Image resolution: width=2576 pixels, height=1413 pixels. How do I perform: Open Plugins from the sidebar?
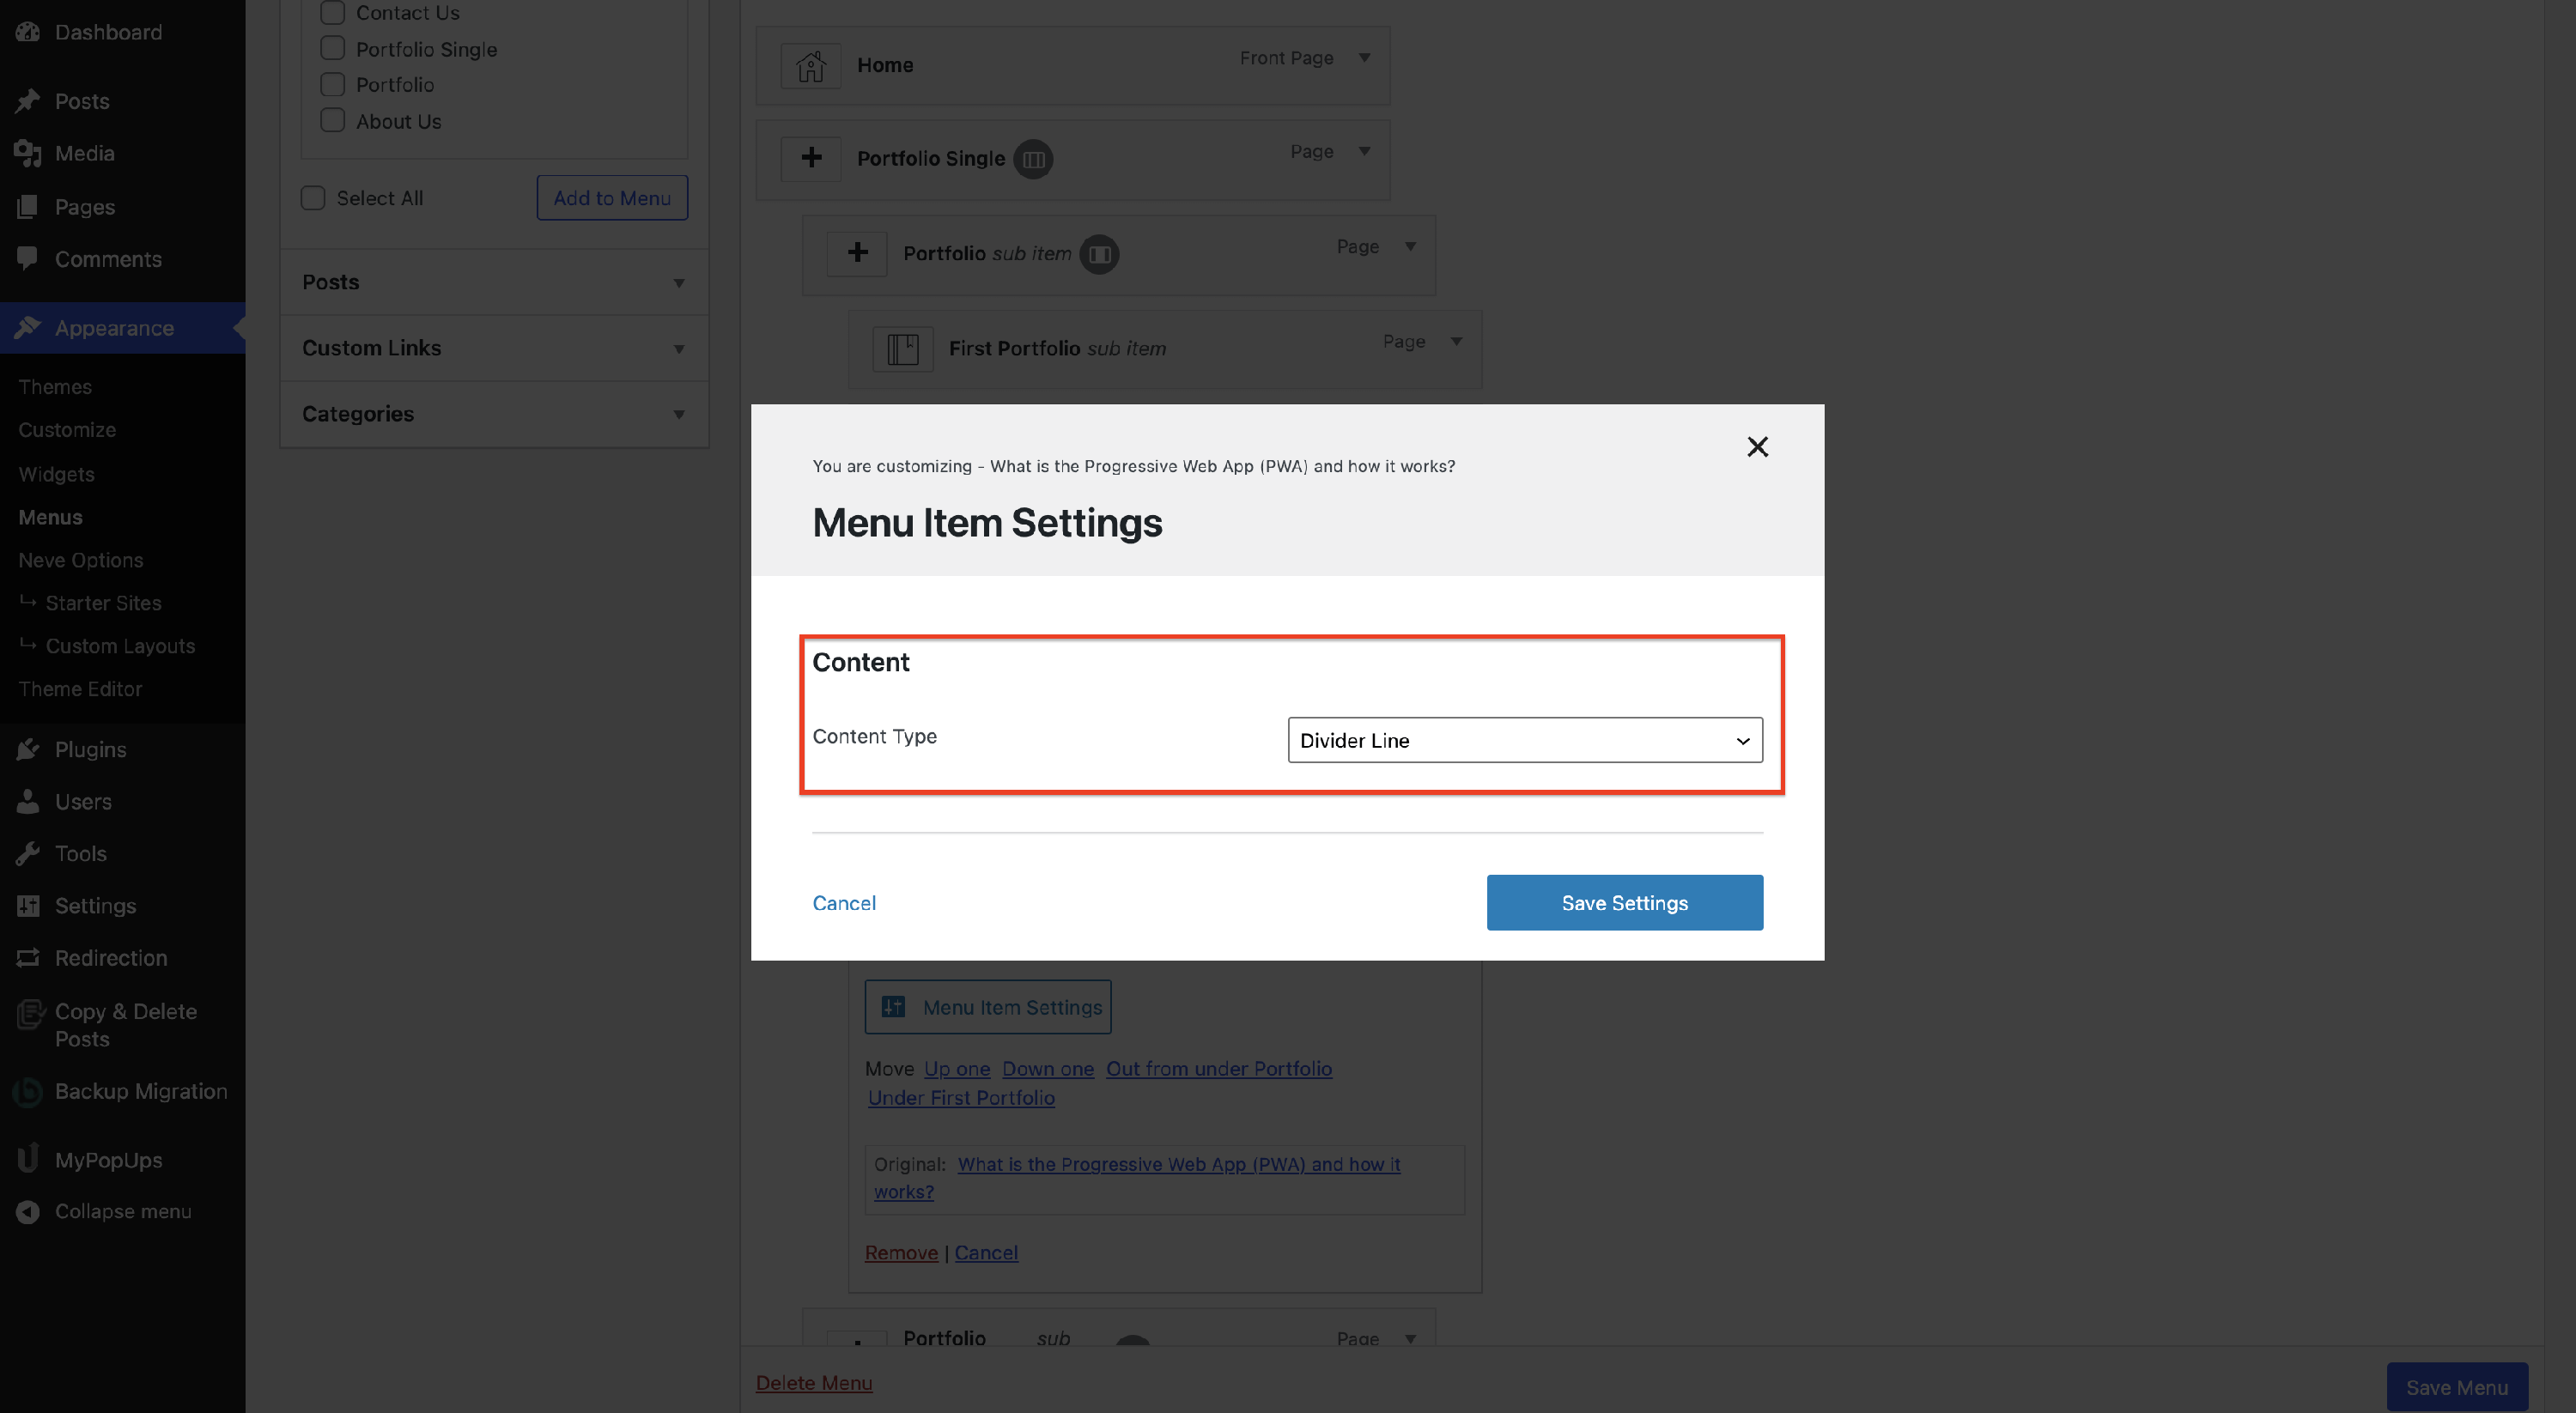click(90, 749)
